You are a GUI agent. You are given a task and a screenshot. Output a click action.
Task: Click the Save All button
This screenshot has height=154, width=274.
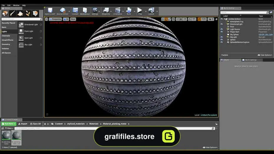tap(35, 124)
